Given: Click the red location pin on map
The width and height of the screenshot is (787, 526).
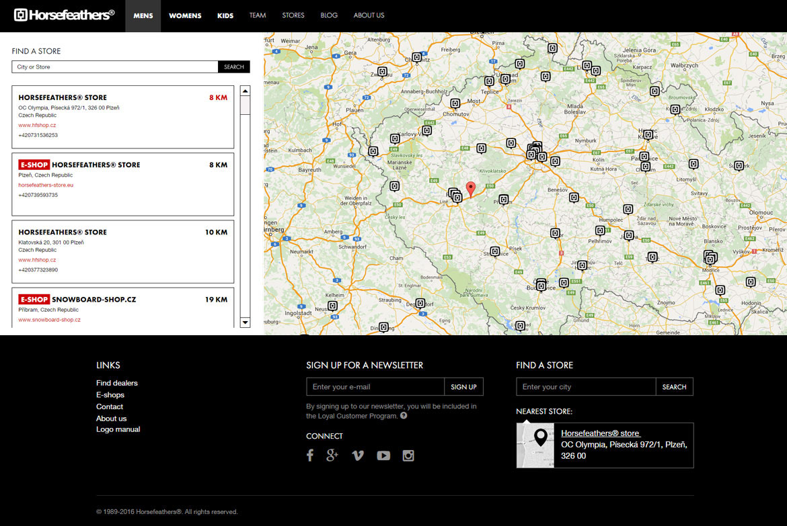Looking at the screenshot, I should pyautogui.click(x=471, y=189).
